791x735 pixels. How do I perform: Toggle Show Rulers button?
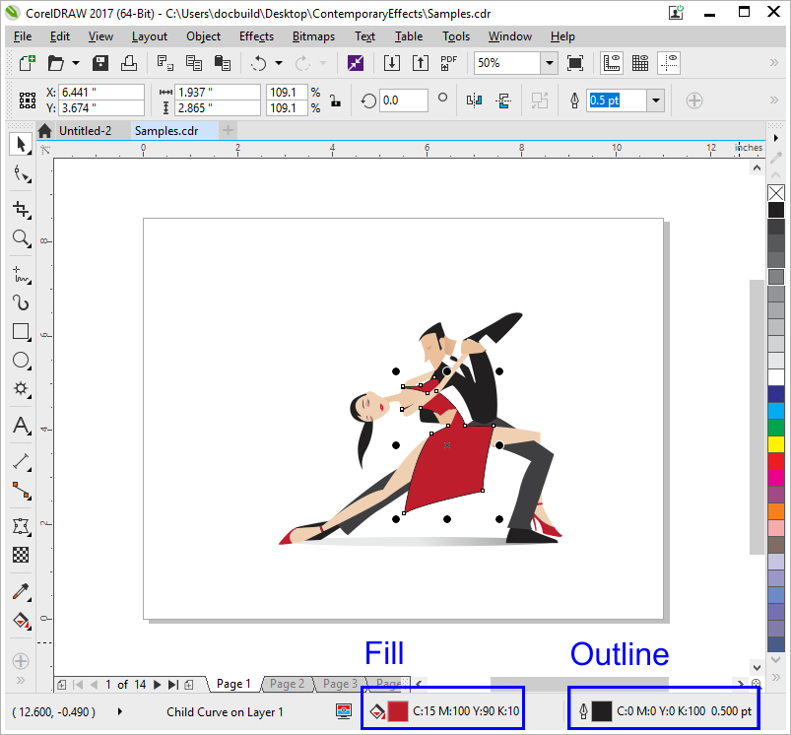click(x=612, y=63)
